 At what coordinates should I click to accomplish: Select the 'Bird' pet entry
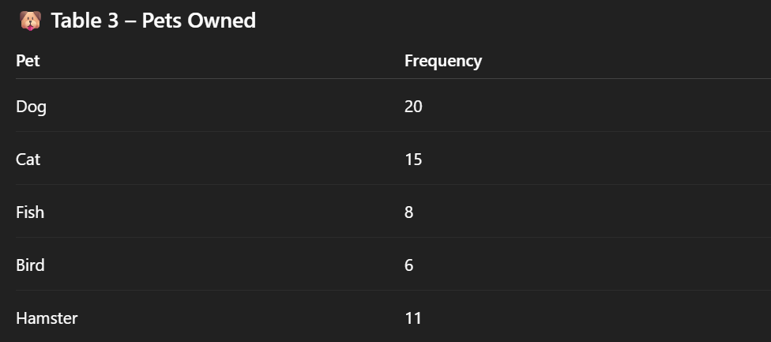pos(30,265)
